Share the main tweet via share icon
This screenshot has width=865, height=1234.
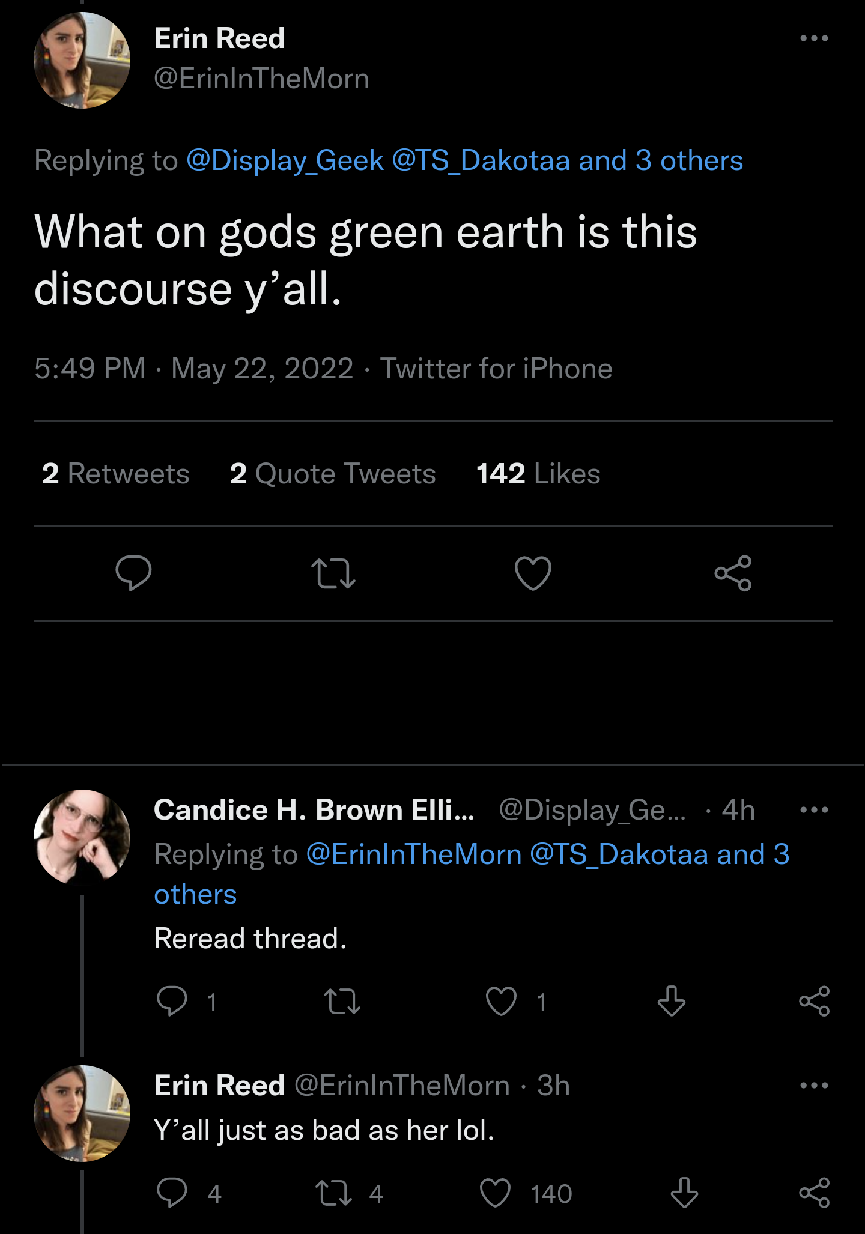[x=733, y=573]
